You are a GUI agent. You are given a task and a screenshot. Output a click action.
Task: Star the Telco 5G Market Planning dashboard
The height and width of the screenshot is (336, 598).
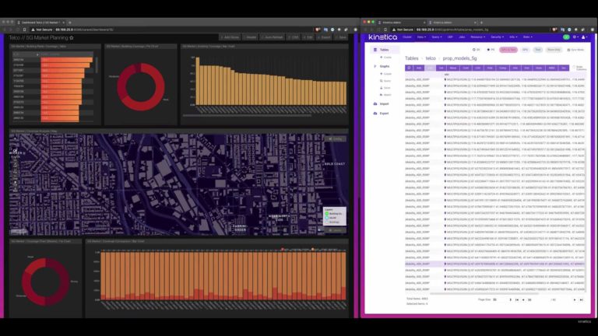(72, 37)
